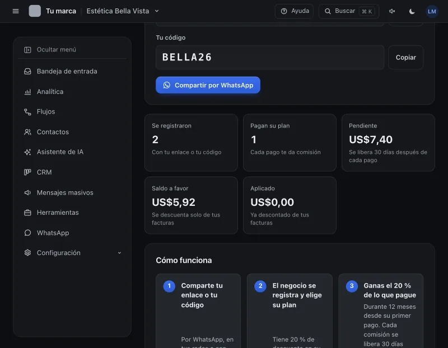Click the Se registraron count 2
Viewport: 448px width, 348px height.
(155, 140)
